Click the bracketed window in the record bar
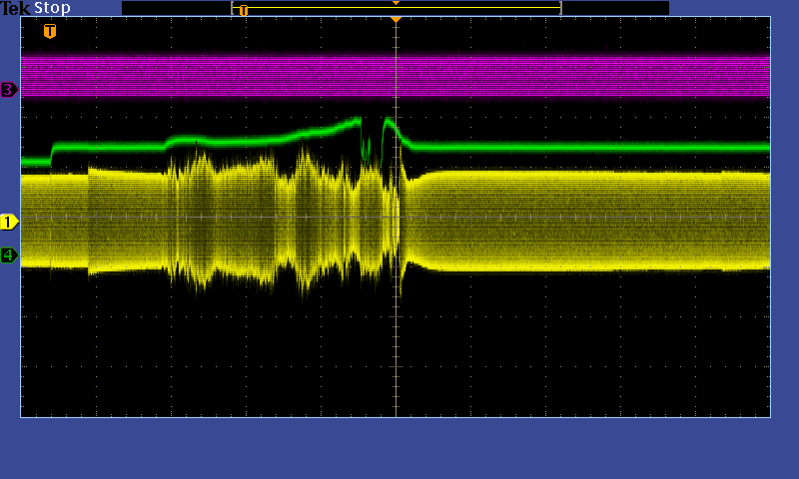799x479 pixels. 399,9
